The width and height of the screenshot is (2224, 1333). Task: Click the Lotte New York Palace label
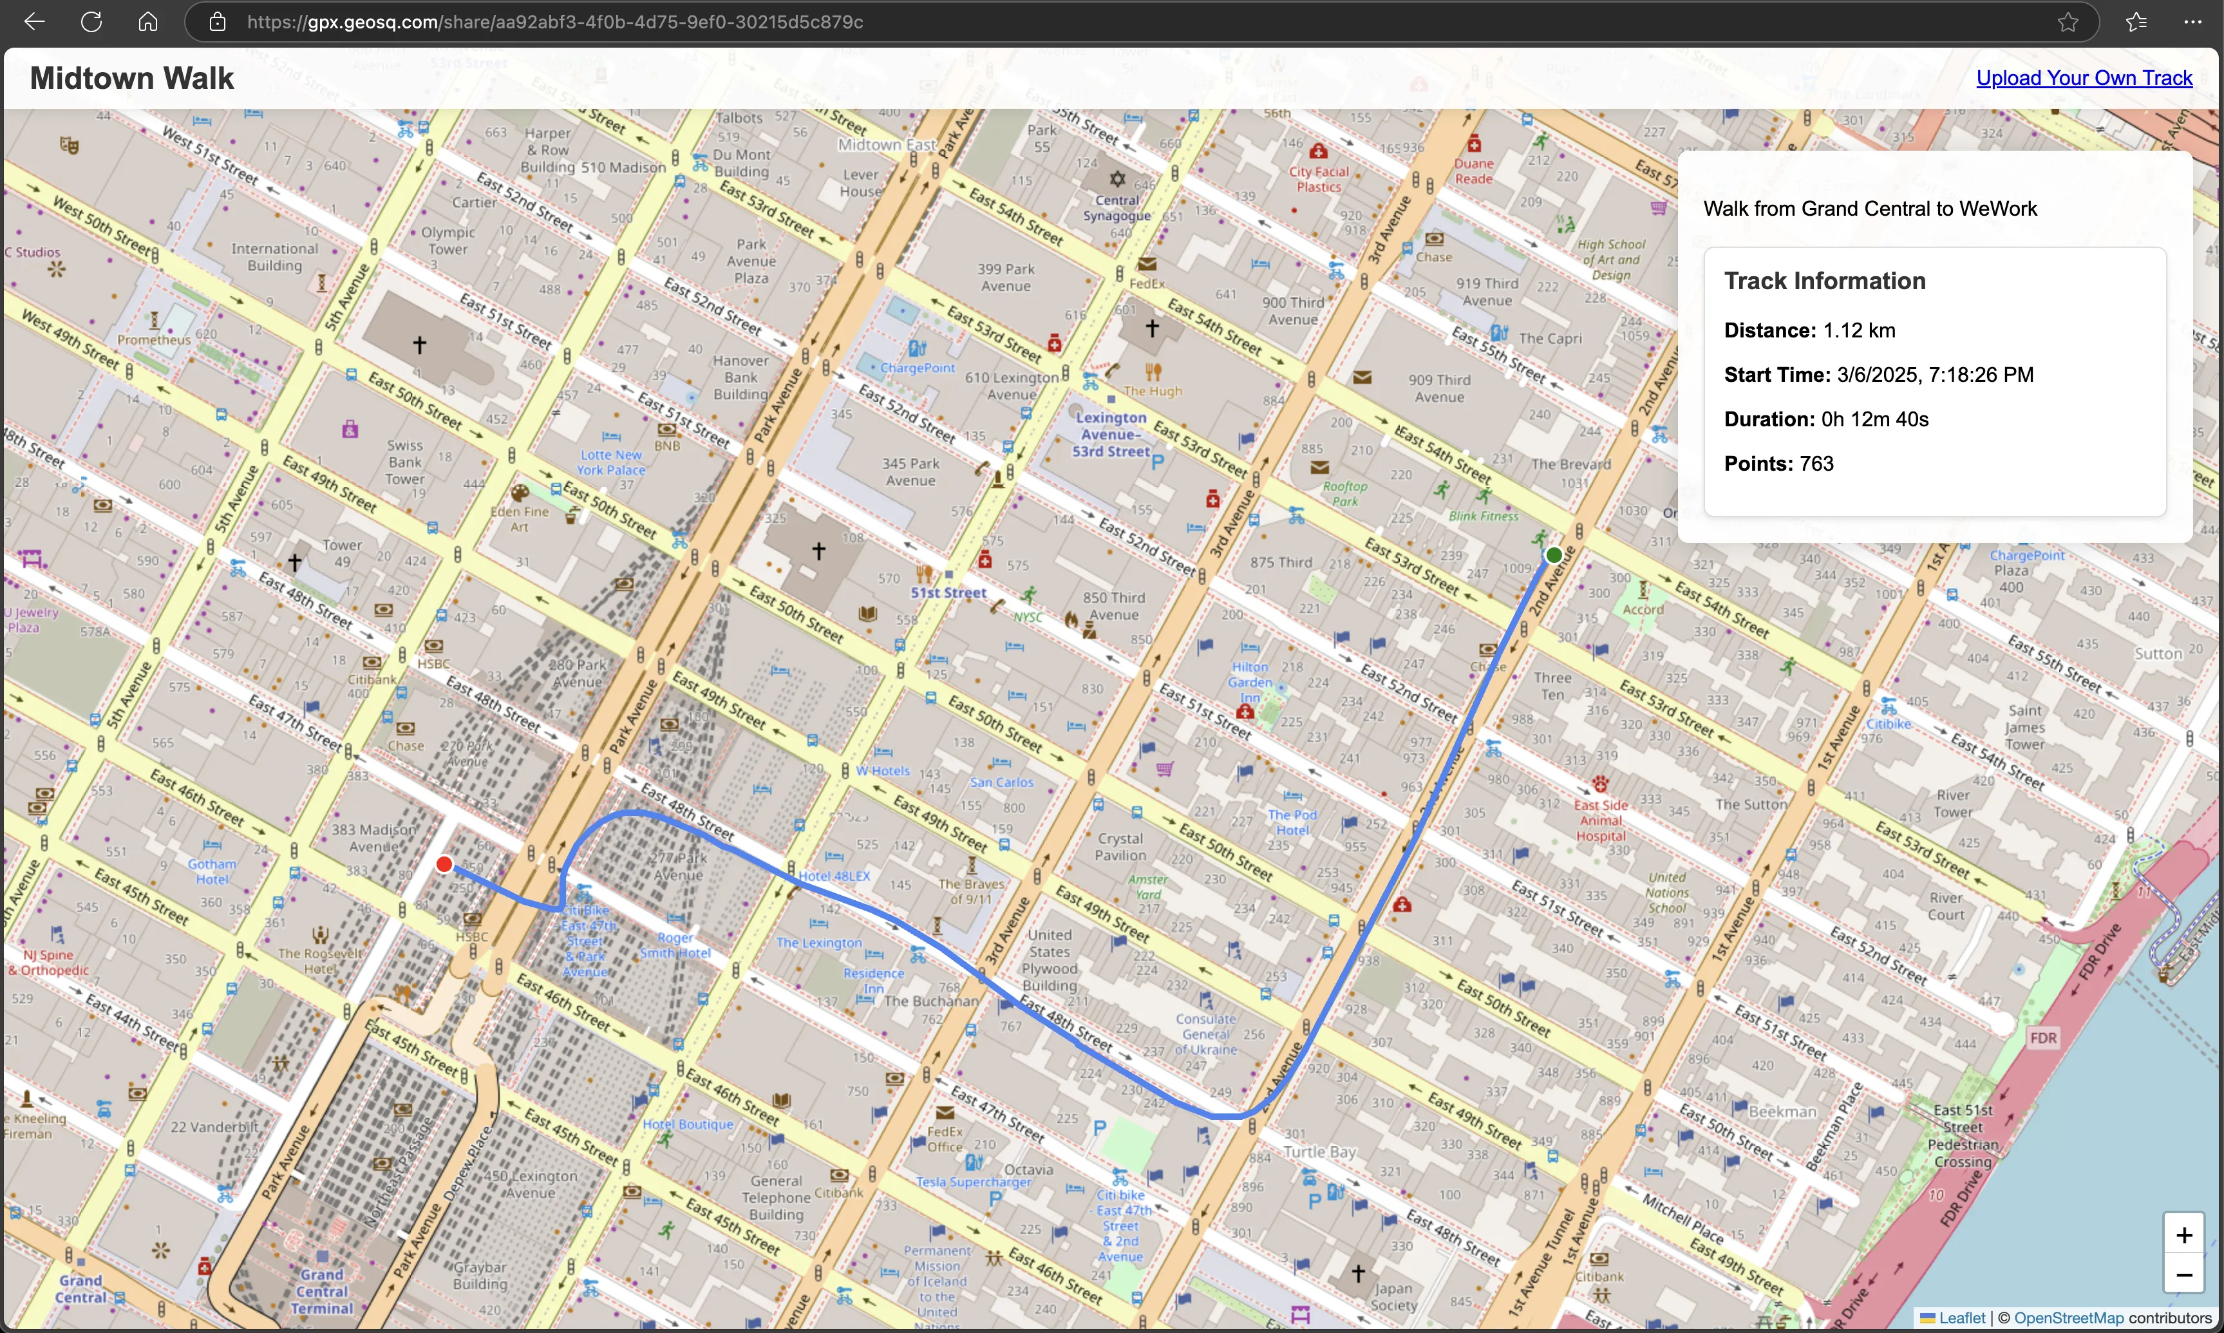(610, 462)
